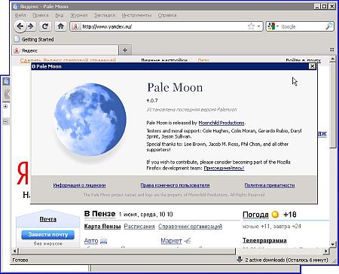Open the Правка menu
Viewport: 339px width, 274px height.
tap(41, 15)
